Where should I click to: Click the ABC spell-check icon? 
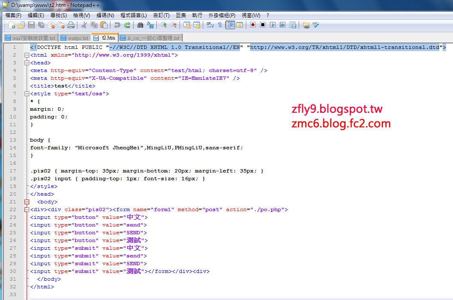315,25
